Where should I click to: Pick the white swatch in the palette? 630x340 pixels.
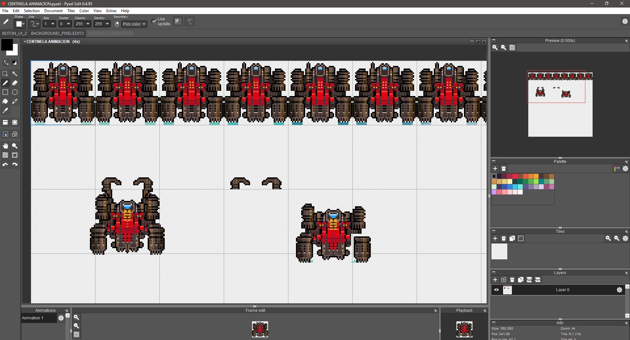(x=520, y=192)
